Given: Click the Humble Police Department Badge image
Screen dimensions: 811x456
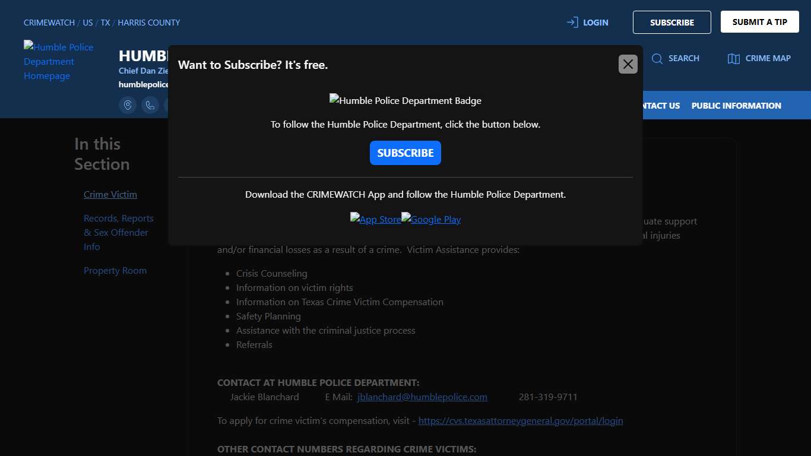Looking at the screenshot, I should 405,100.
